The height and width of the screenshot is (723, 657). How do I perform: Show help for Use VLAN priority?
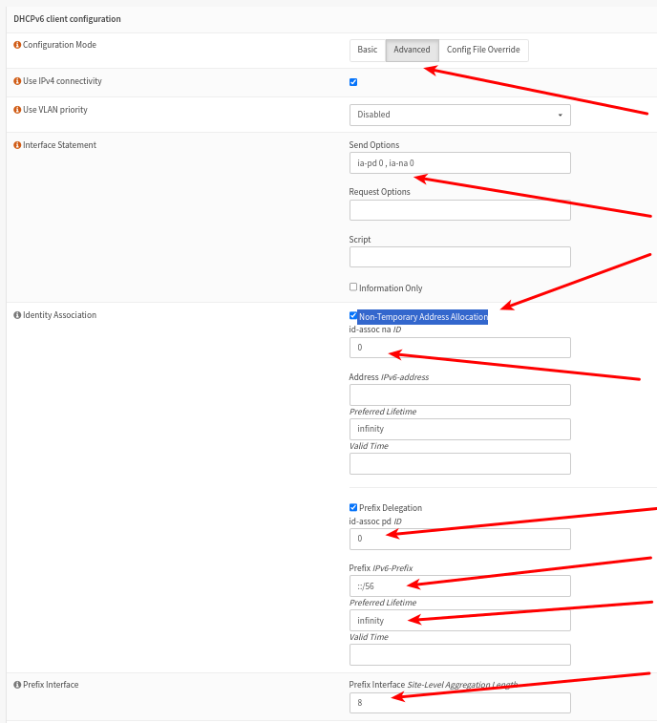click(x=17, y=110)
